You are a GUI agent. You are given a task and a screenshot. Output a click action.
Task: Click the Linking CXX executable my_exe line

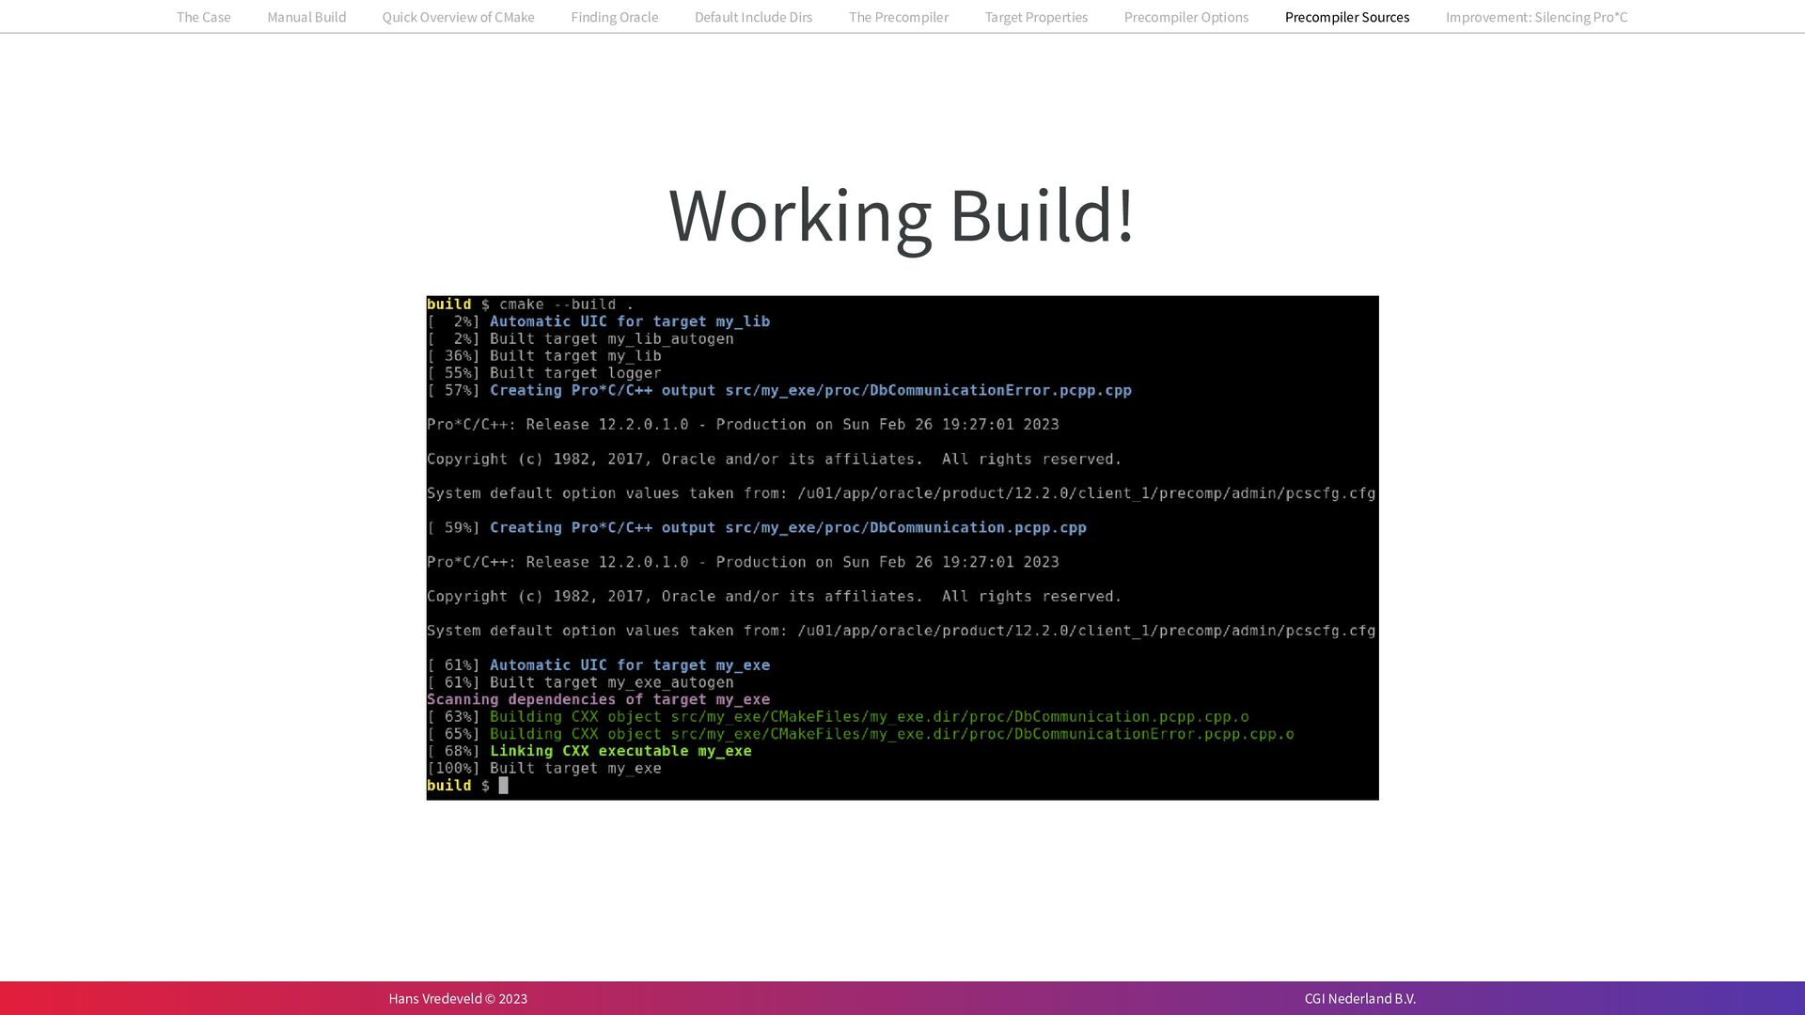click(x=620, y=751)
